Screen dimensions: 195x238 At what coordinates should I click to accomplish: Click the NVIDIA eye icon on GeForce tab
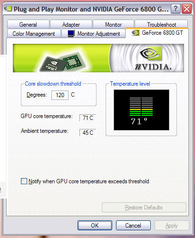click(x=136, y=33)
